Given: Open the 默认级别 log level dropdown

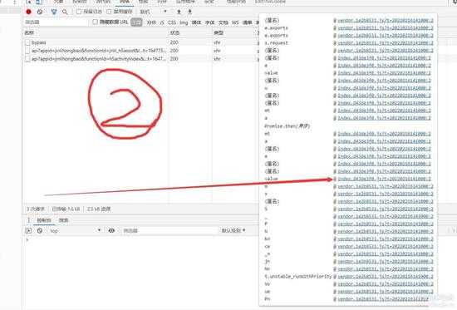Looking at the screenshot, I should (233, 230).
